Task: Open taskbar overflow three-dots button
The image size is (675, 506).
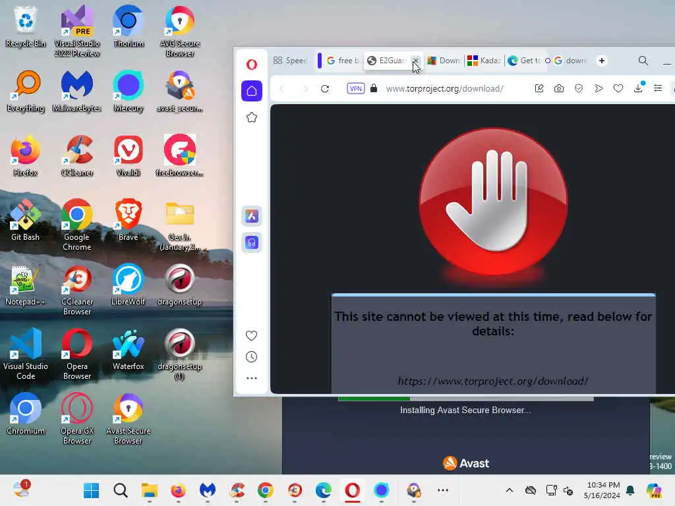Action: (x=443, y=490)
